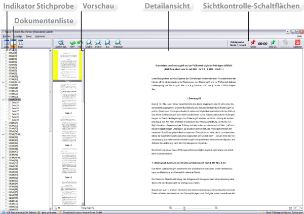This screenshot has width=304, height=214.
Task: Tick the checkbox for document 001.tif
Action: click(7, 50)
